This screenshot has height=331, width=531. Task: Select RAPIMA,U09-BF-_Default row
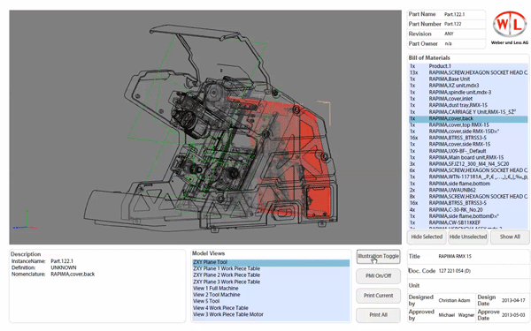point(468,151)
